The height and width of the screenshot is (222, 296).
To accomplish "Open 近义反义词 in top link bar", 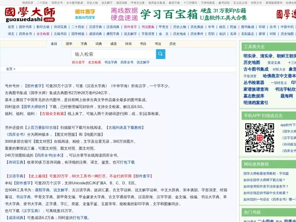I will pyautogui.click(x=240, y=3).
